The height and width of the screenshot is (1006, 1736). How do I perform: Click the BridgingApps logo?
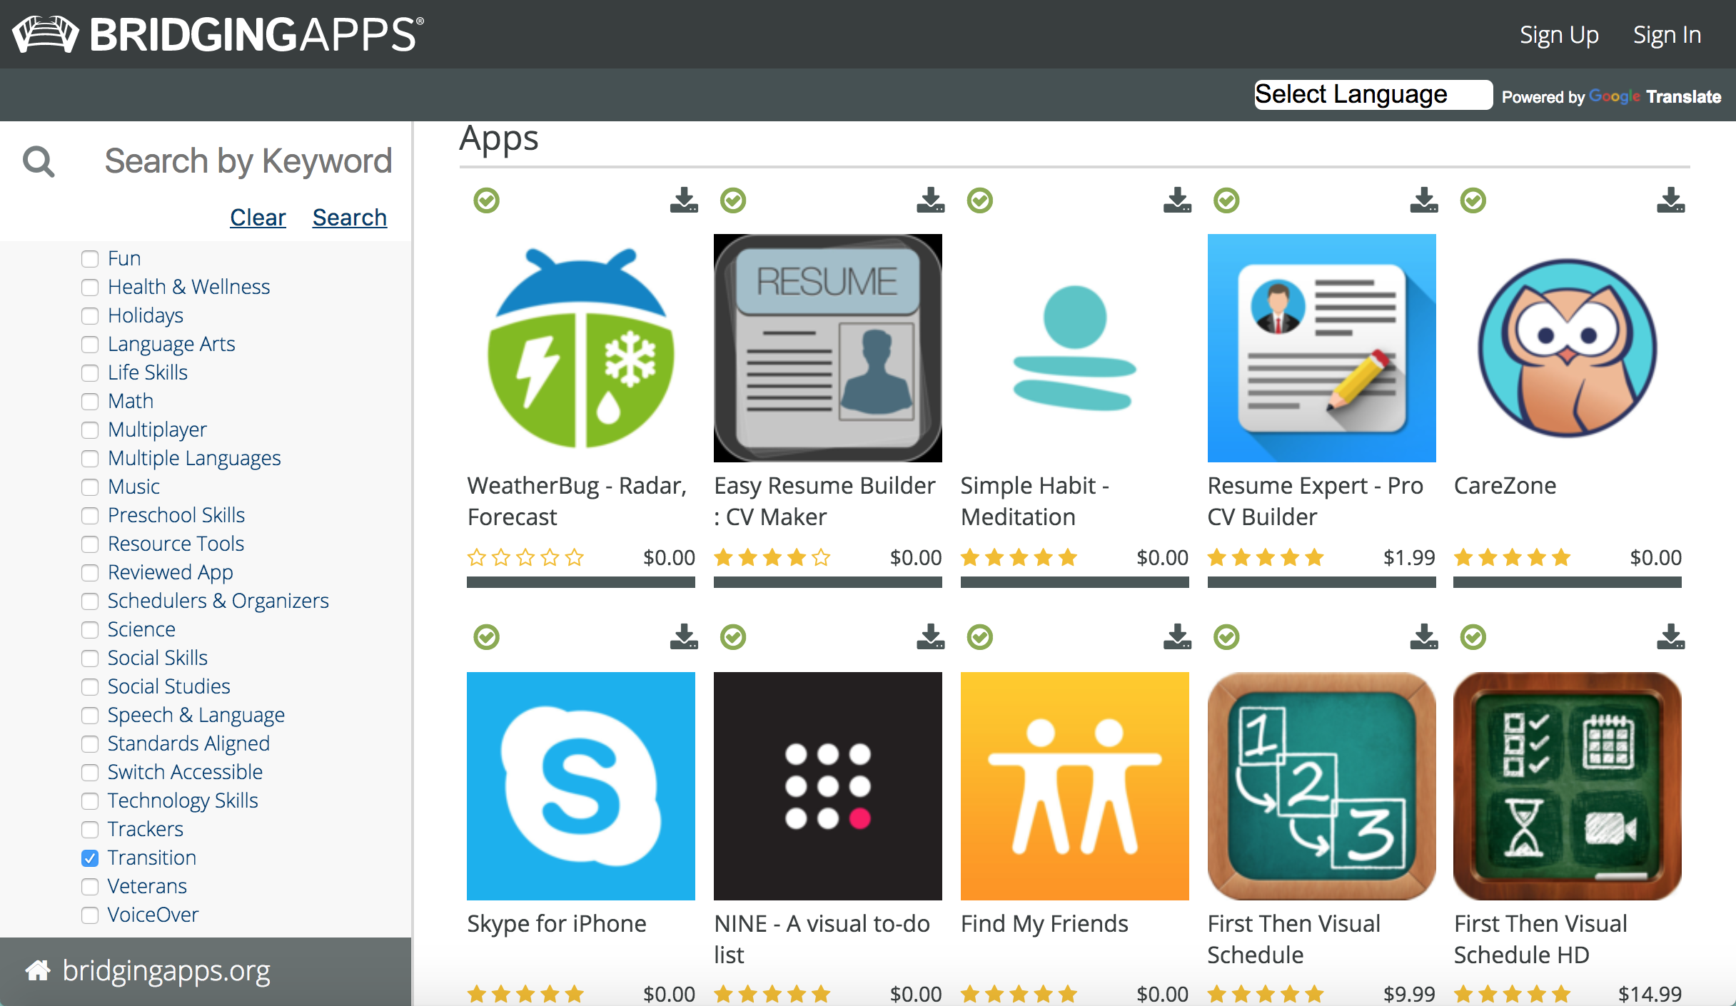pos(218,34)
